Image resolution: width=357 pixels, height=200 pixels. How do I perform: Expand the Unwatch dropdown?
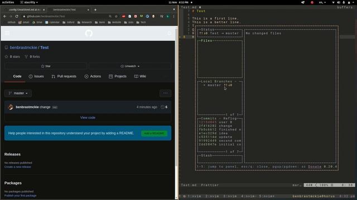click(x=130, y=66)
